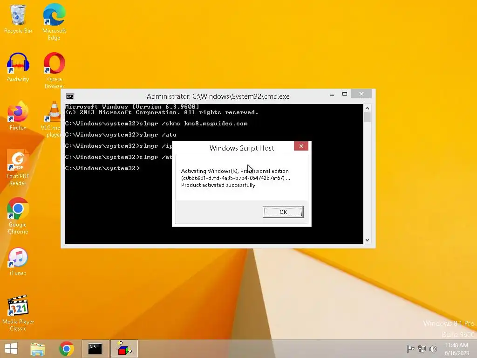Select the Opera Browser desktop shortcut
This screenshot has height=358, width=477.
[x=54, y=70]
